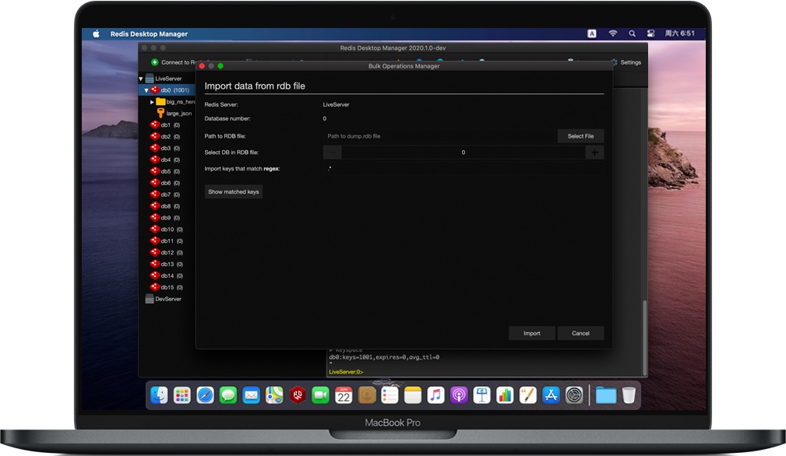Open Launchpad from the dock

[x=182, y=395]
